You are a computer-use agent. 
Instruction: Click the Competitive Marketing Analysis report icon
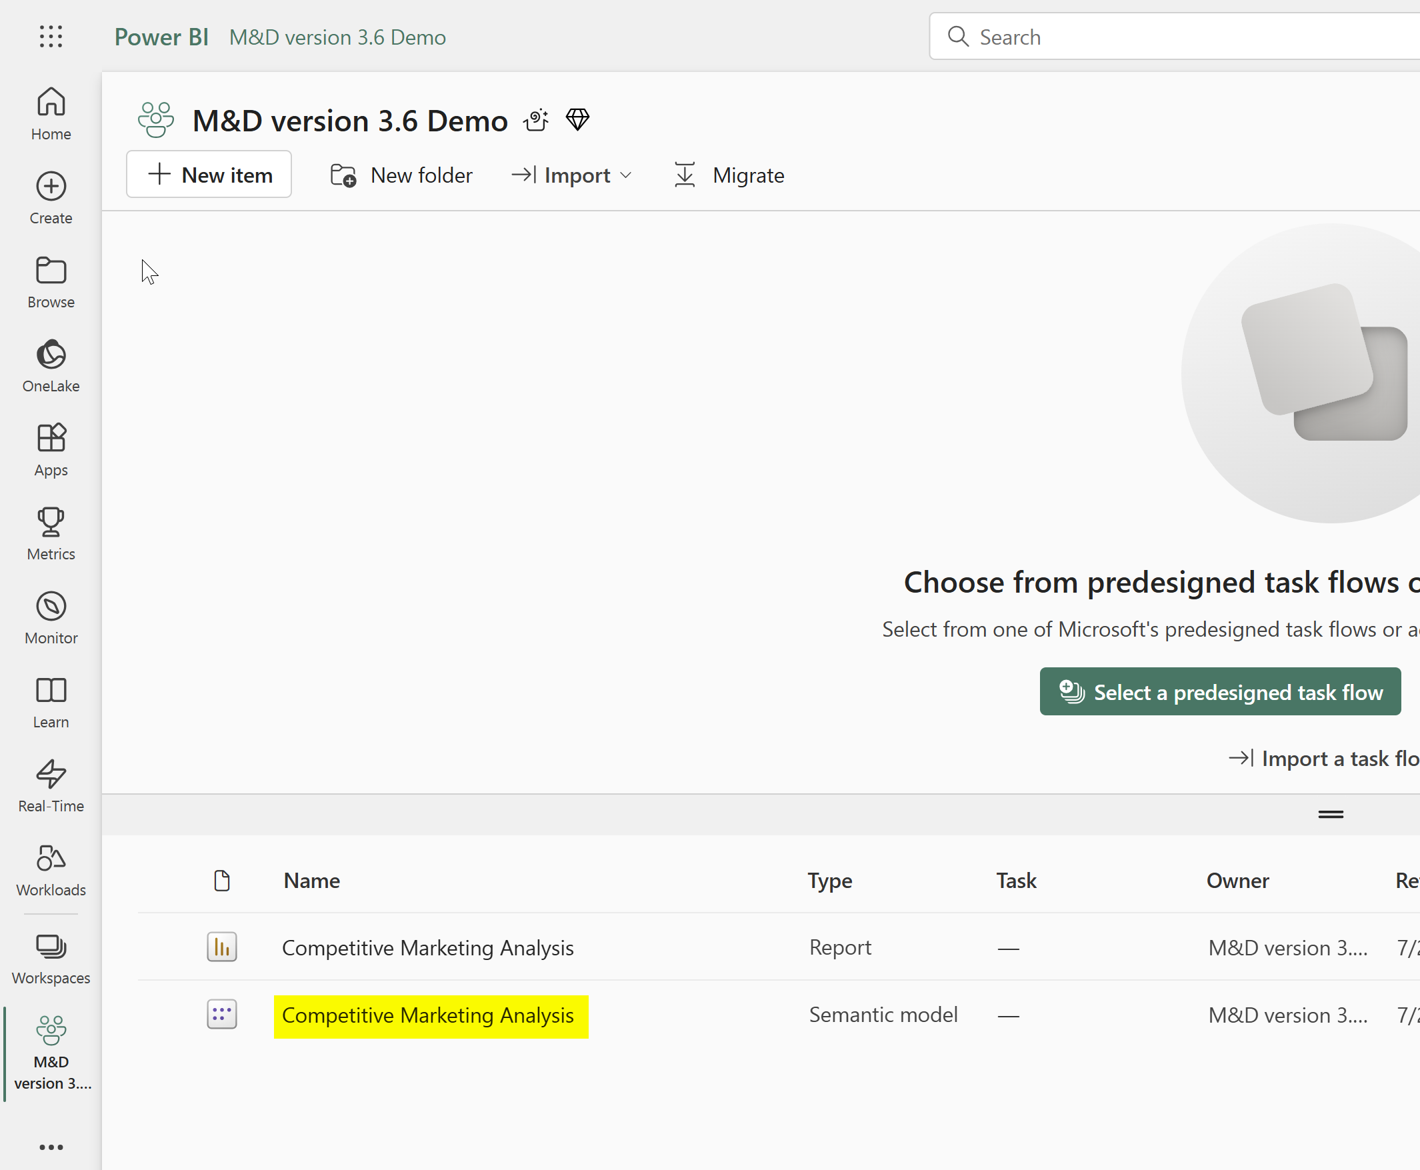coord(222,947)
